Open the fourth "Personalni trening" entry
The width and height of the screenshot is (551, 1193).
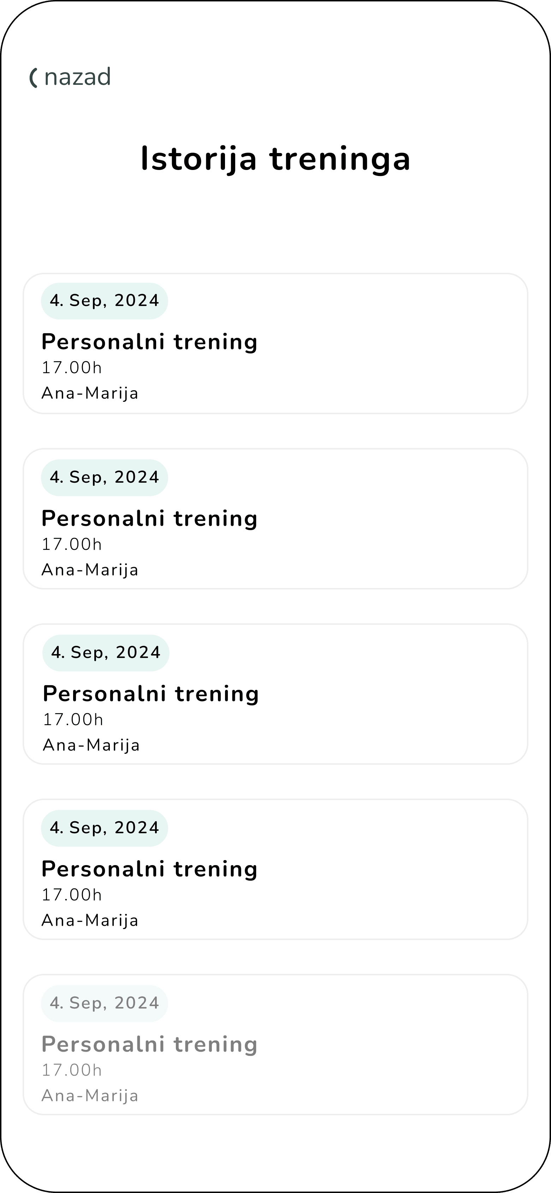click(x=149, y=869)
